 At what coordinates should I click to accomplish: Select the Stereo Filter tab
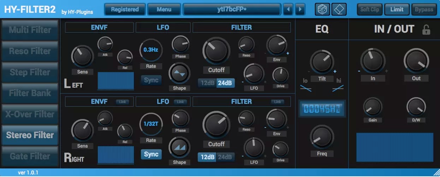pyautogui.click(x=30, y=135)
